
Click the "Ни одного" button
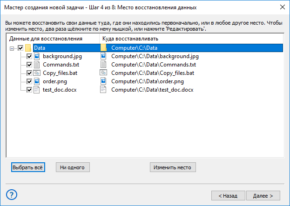73,167
